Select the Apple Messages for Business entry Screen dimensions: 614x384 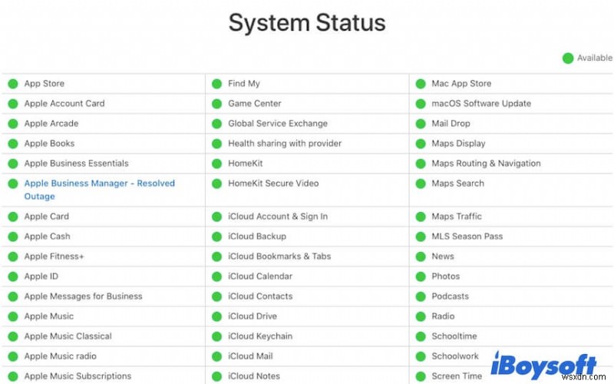tap(84, 296)
